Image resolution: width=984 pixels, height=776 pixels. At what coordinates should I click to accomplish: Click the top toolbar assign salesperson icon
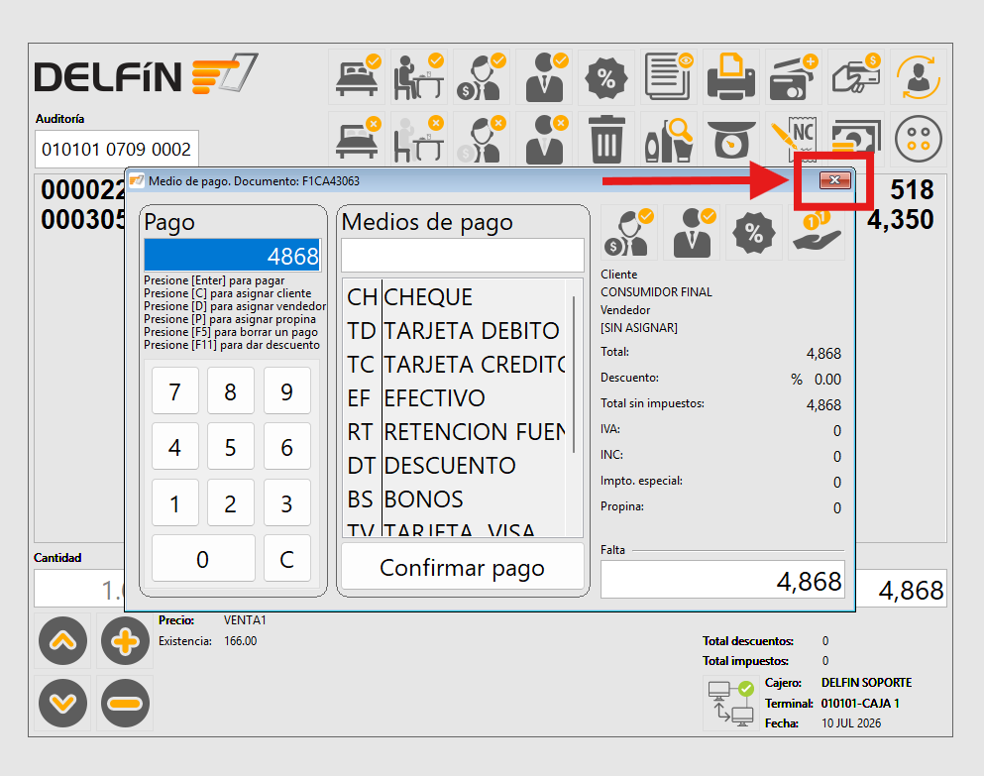click(544, 77)
